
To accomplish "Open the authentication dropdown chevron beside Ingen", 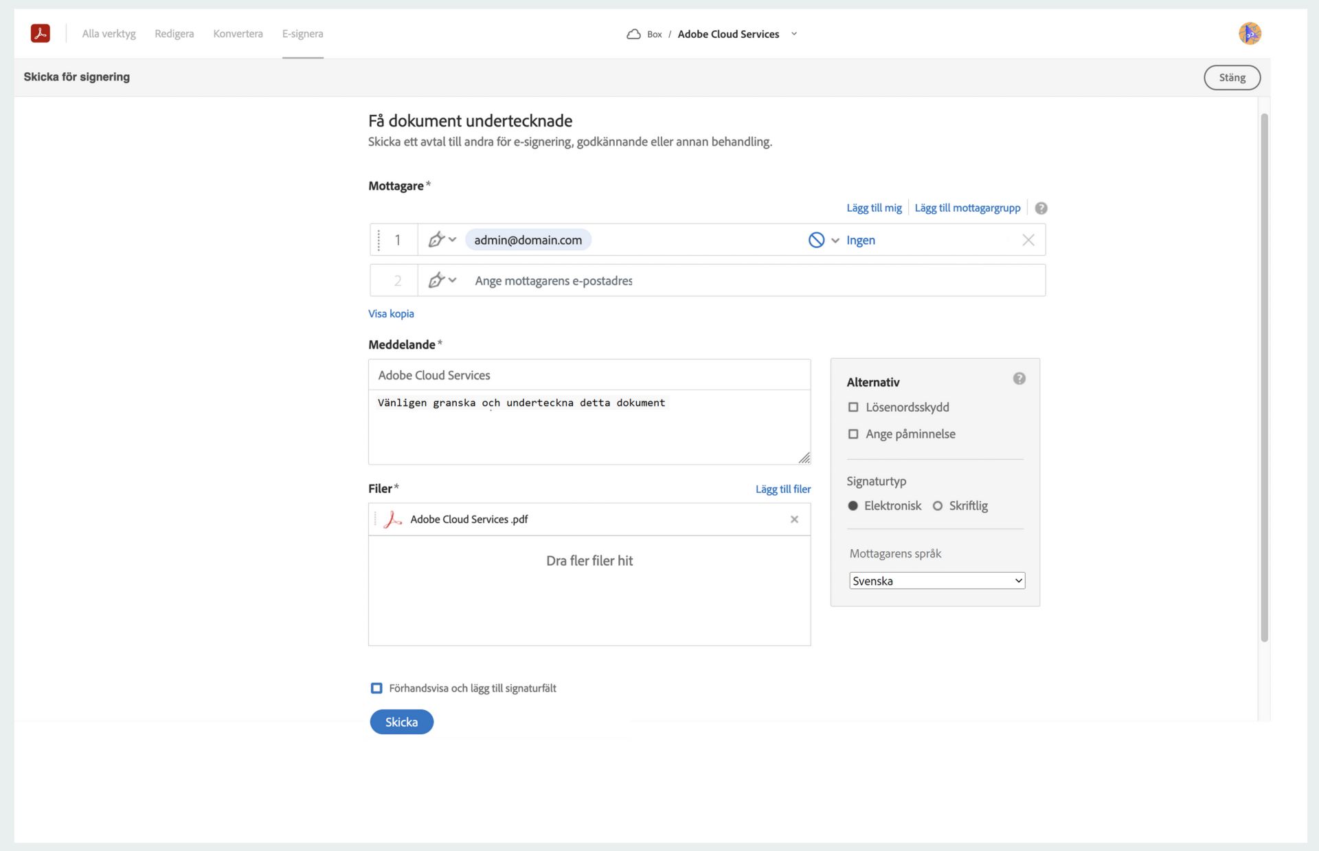I will tap(835, 241).
